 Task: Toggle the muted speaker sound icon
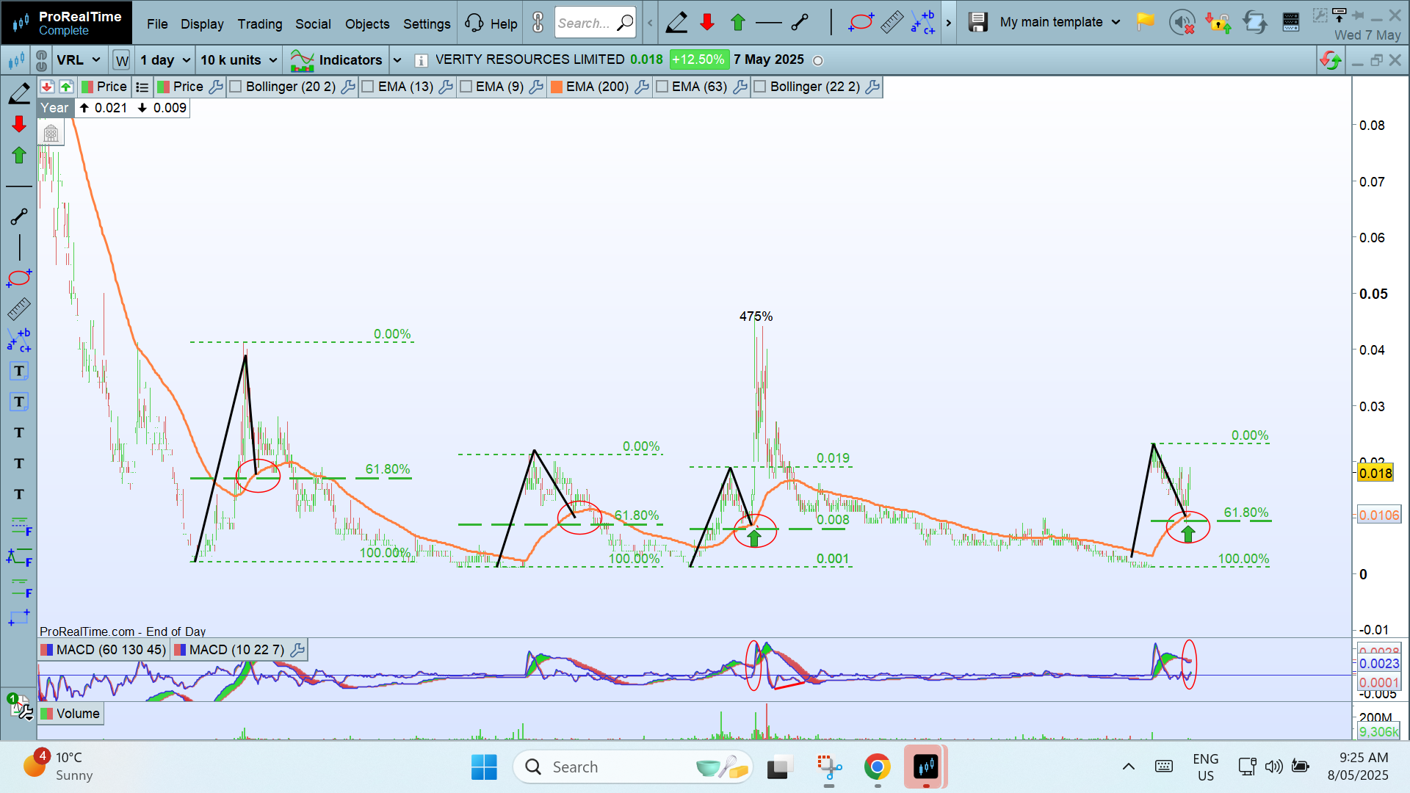pyautogui.click(x=1182, y=23)
